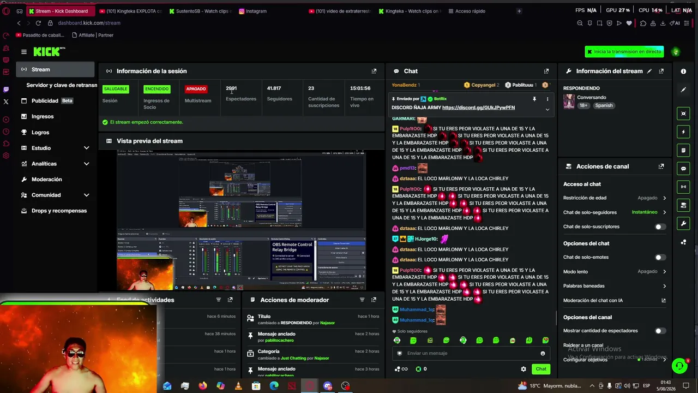The image size is (698, 393).
Task: Click the chat bubble icon in the right rail
Action: [683, 169]
